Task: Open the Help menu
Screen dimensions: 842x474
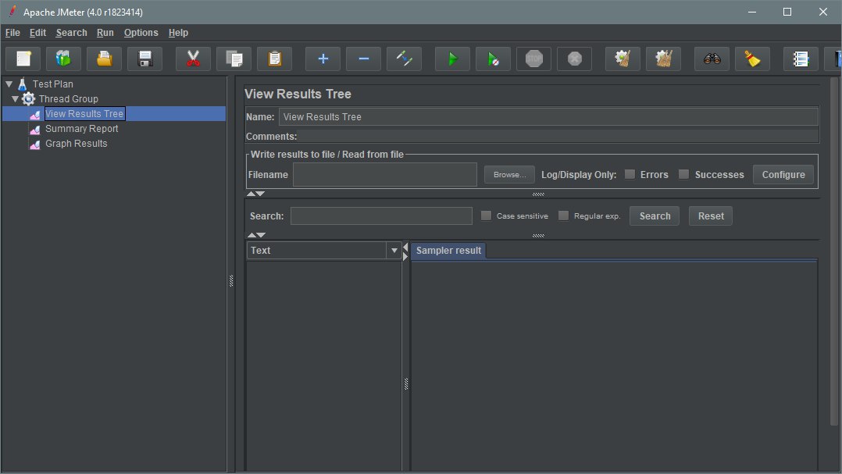Action: 178,32
